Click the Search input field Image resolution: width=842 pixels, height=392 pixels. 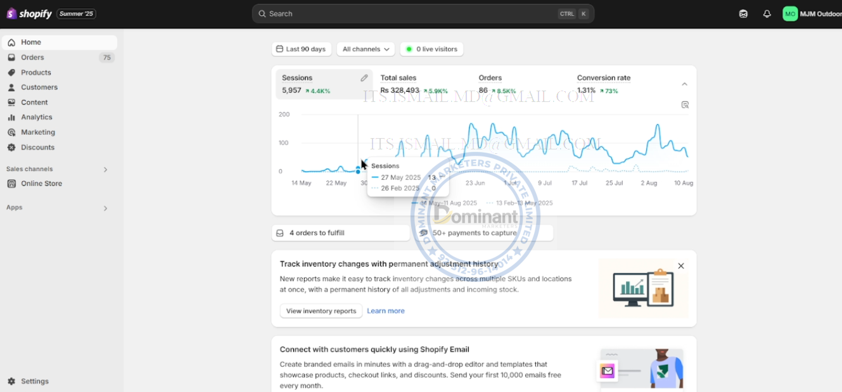423,14
